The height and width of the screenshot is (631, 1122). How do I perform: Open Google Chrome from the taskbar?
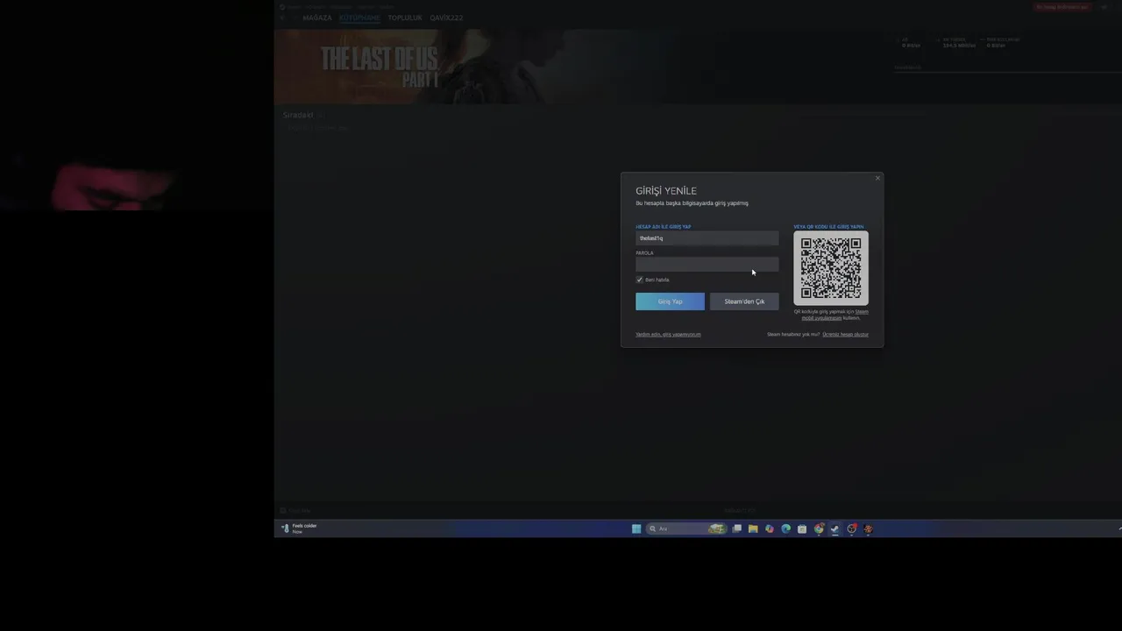pos(819,528)
